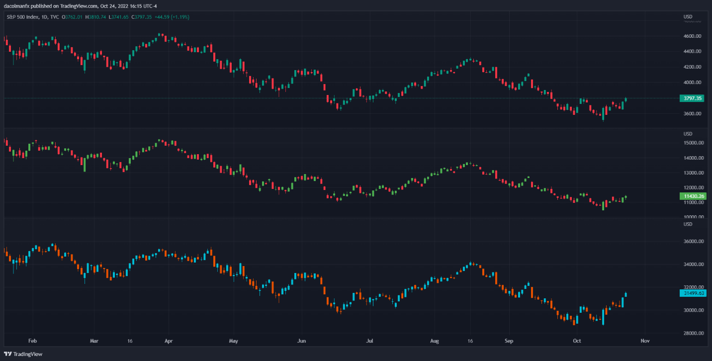Click the 4000.00 price axis label
The image size is (712, 361).
pos(693,83)
